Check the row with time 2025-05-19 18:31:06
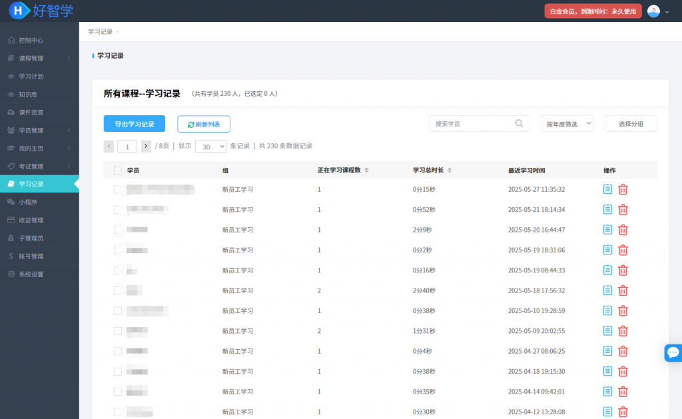The height and width of the screenshot is (419, 682). [x=117, y=250]
